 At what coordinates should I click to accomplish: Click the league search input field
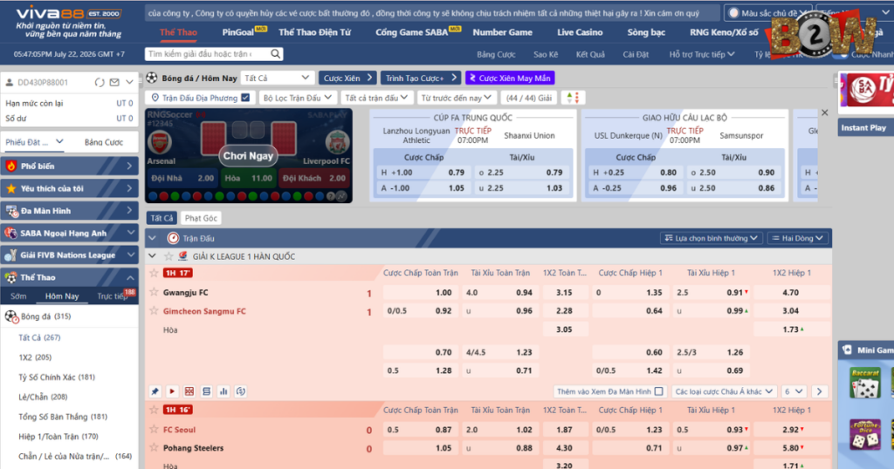(208, 54)
